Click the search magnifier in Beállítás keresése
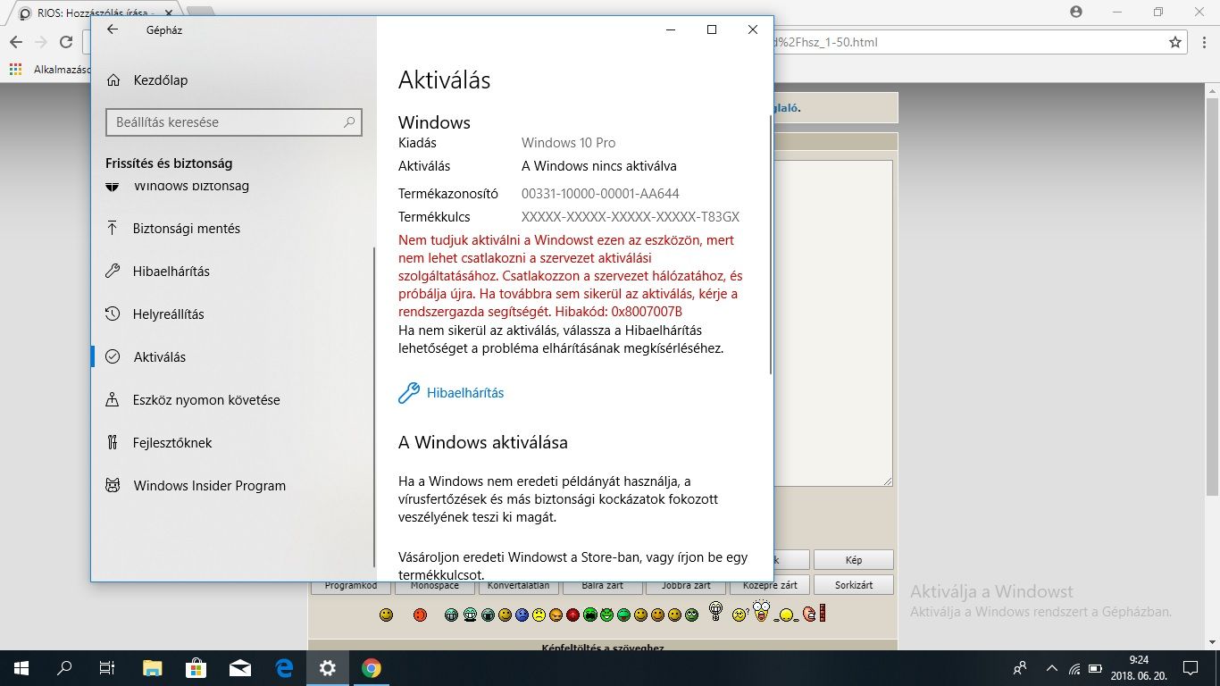 tap(349, 122)
